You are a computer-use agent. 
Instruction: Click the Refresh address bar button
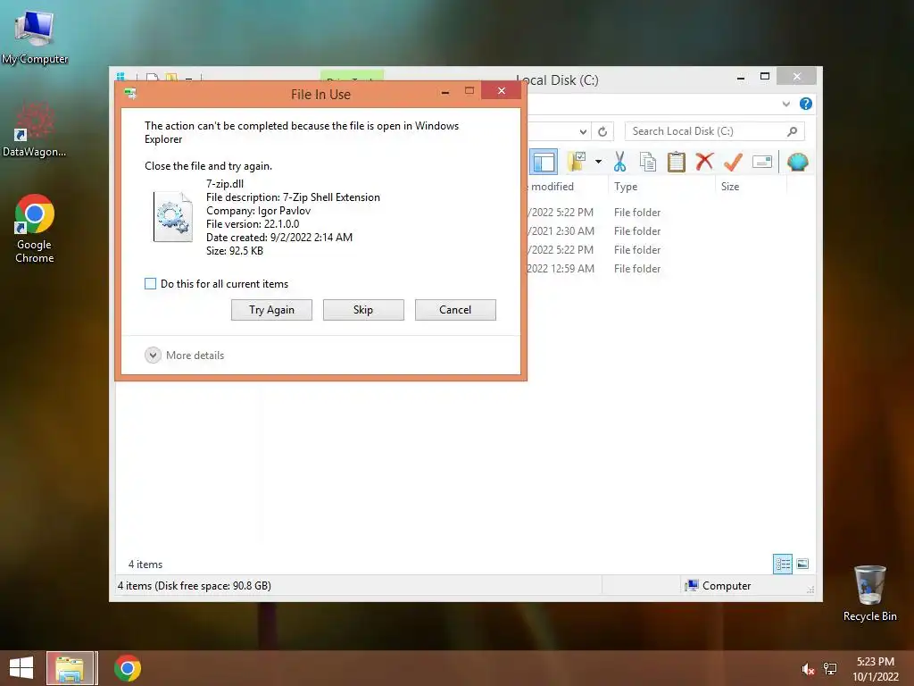[x=602, y=131]
